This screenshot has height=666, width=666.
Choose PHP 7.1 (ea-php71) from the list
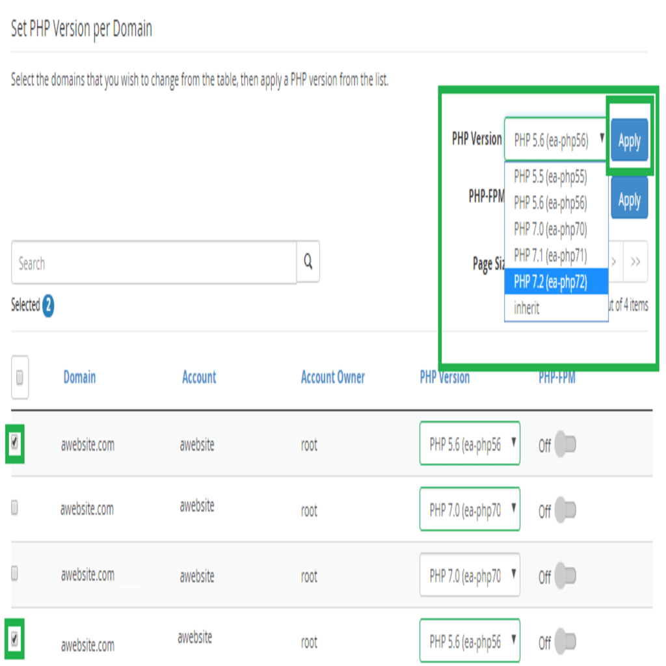tap(557, 255)
